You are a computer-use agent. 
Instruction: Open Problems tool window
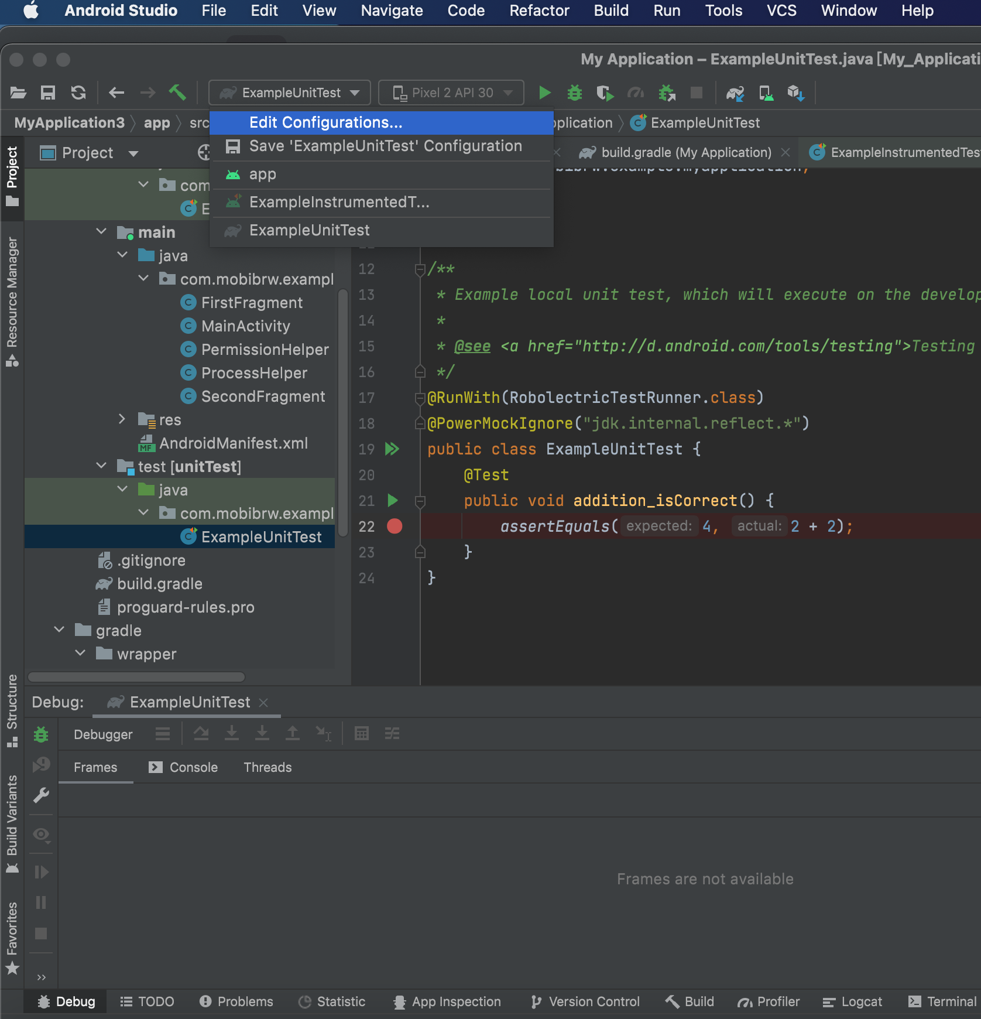pos(236,1002)
